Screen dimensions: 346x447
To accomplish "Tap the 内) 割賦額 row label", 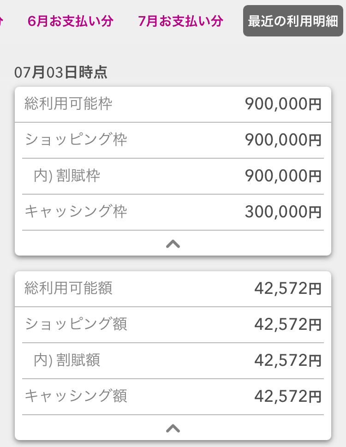I will click(x=67, y=360).
